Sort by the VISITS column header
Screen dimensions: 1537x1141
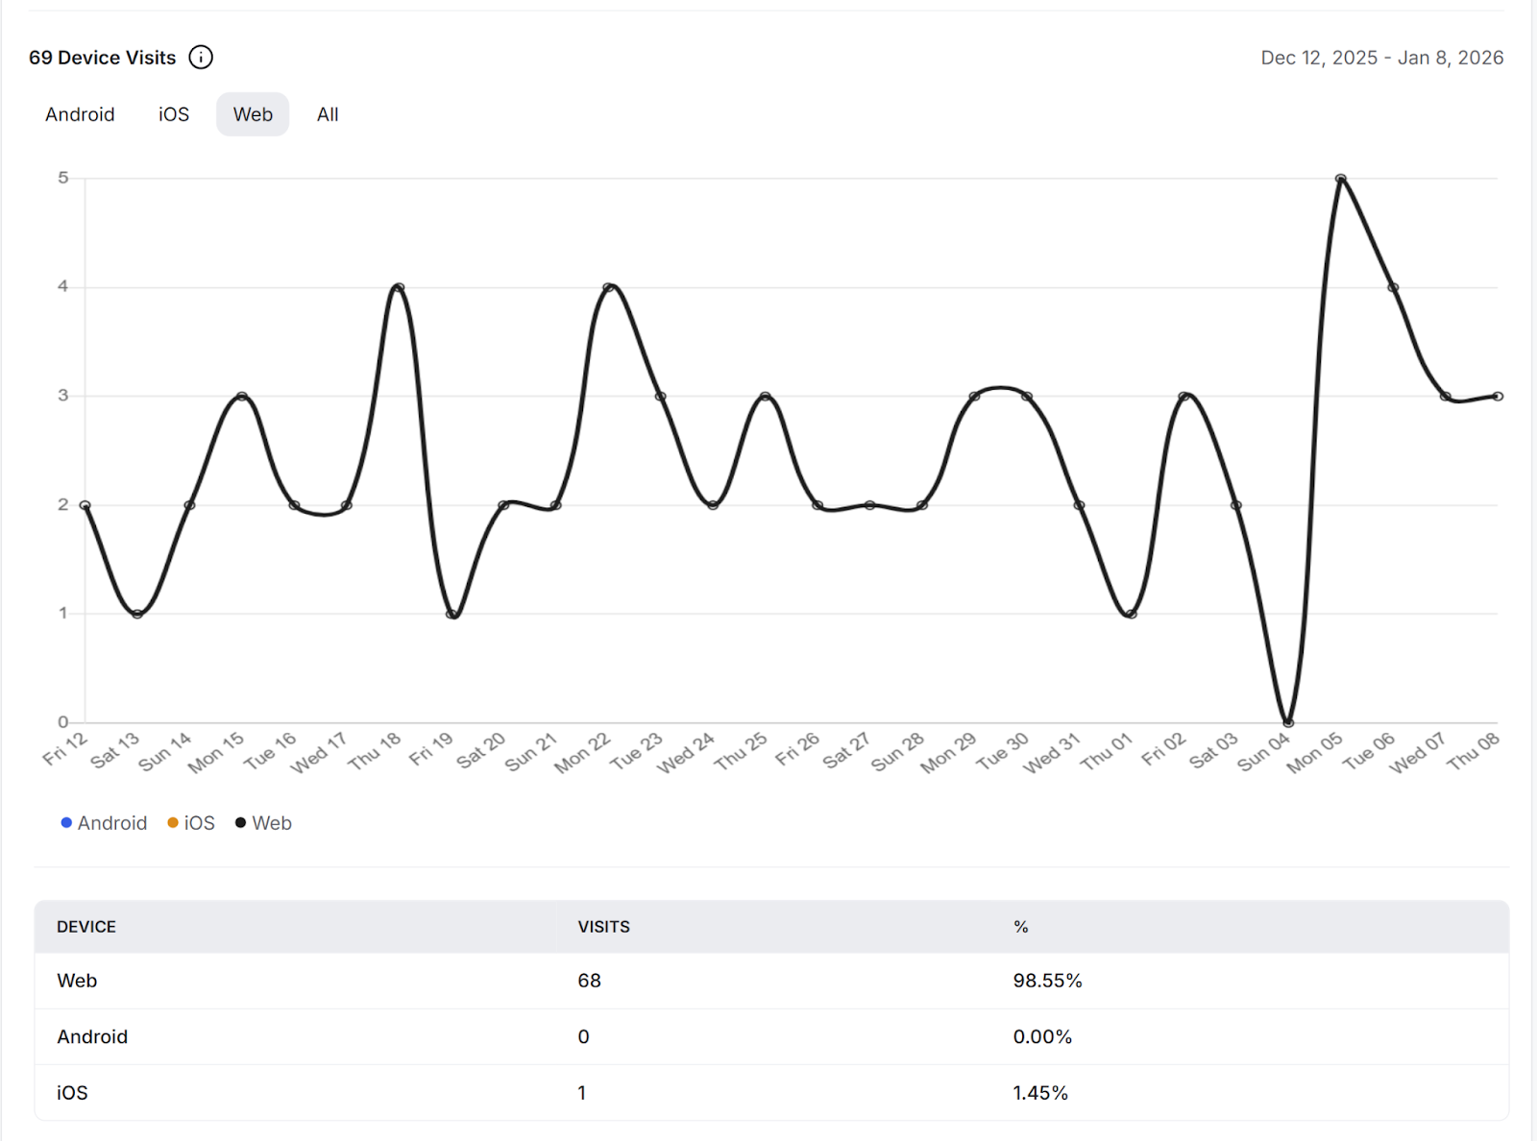point(603,927)
